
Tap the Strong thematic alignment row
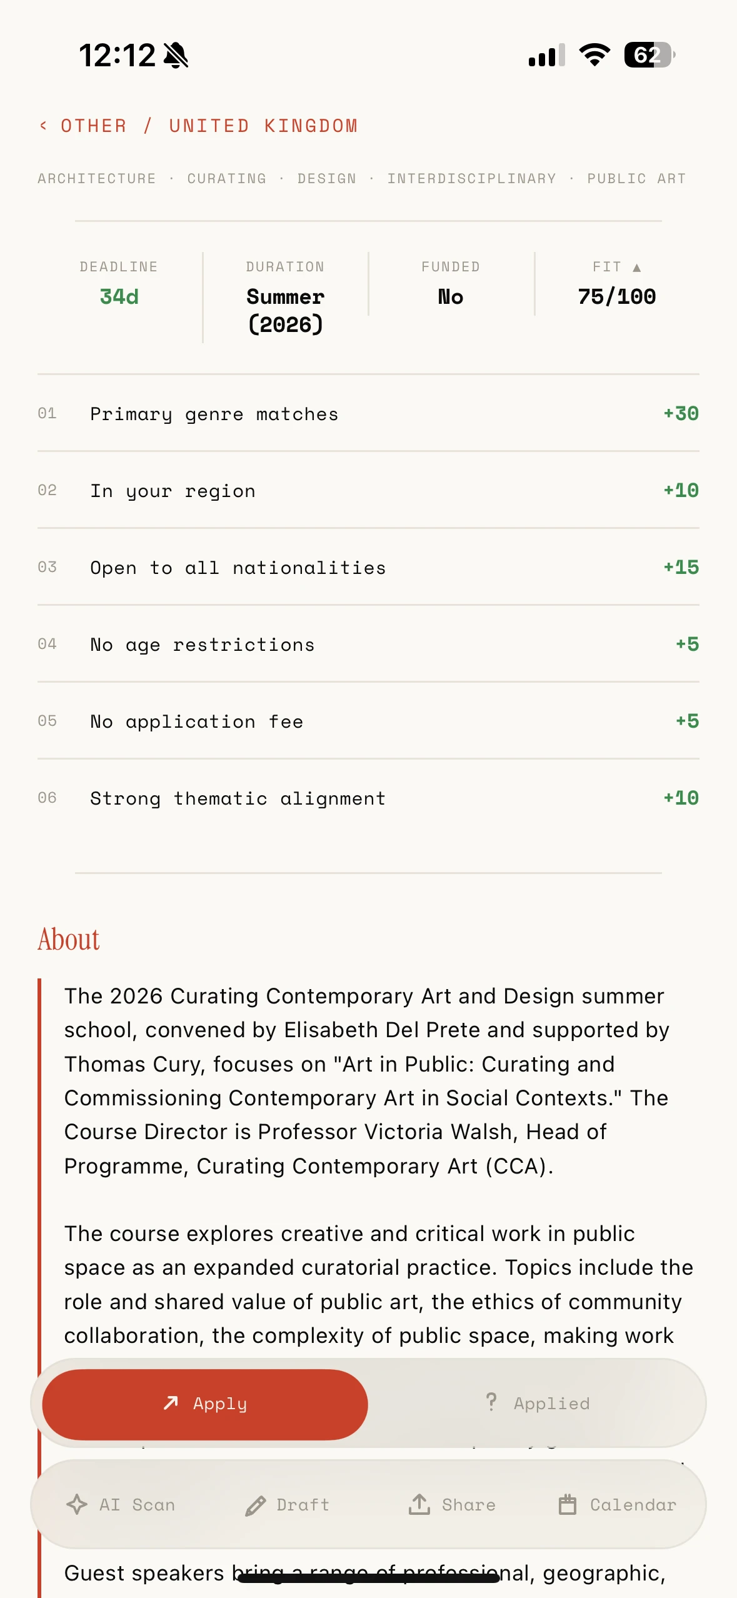click(368, 798)
